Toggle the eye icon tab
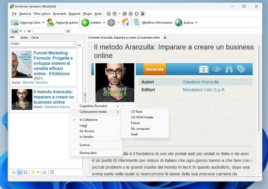268x189 pixels. [x=217, y=69]
